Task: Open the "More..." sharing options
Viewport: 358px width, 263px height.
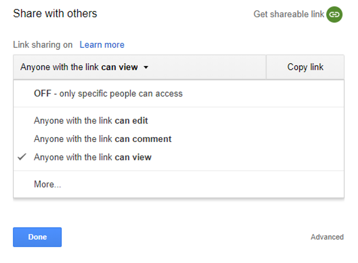Action: tap(47, 185)
